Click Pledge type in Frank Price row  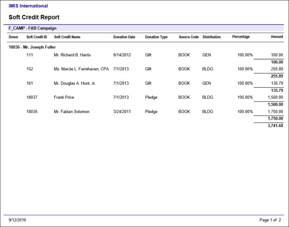pos(151,97)
